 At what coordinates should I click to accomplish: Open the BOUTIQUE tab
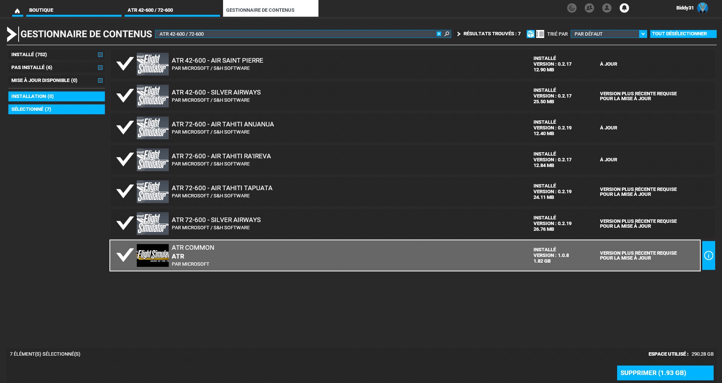[74, 10]
